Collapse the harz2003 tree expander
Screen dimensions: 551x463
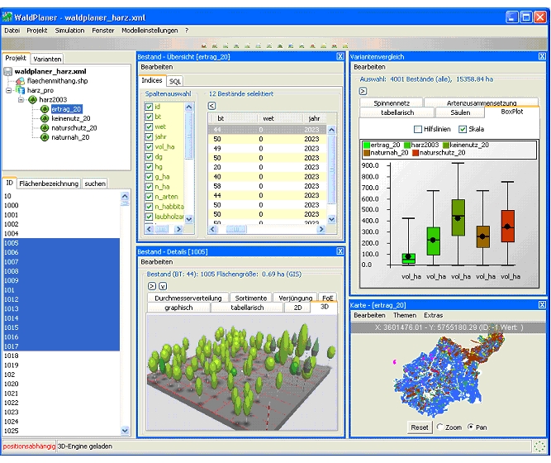[x=20, y=100]
